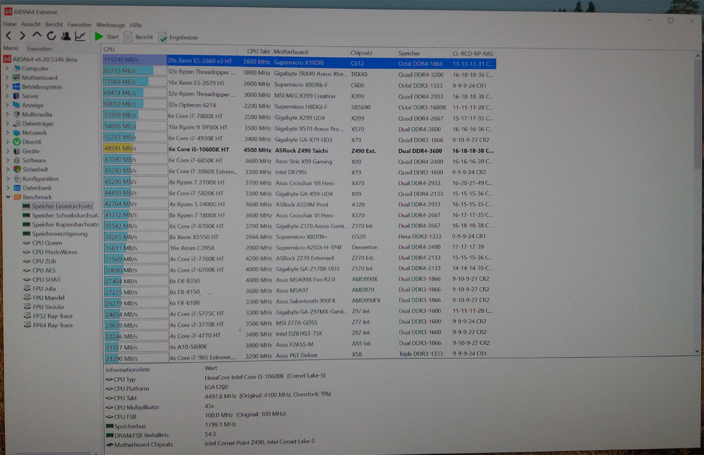Image resolution: width=704 pixels, height=455 pixels.
Task: Click scroll-down arrow of results list
Action: [x=697, y=351]
